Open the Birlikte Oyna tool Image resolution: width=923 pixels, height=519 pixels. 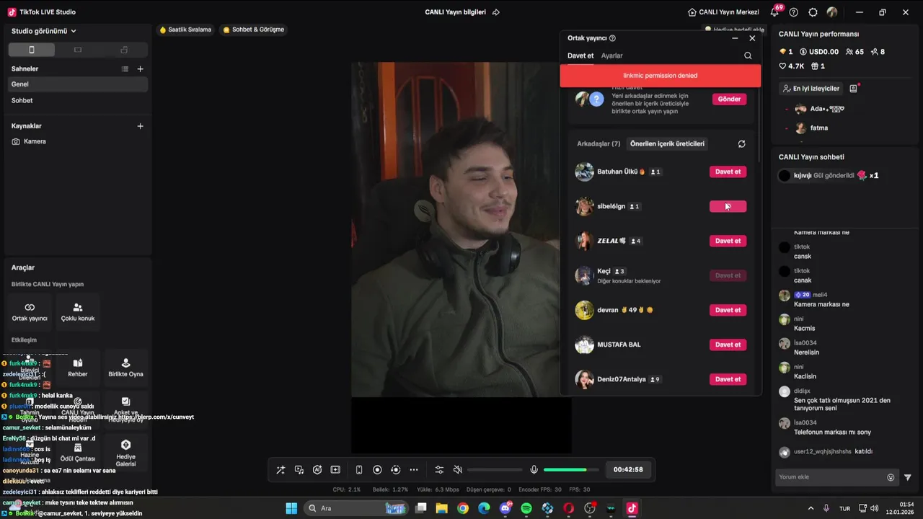[125, 368]
